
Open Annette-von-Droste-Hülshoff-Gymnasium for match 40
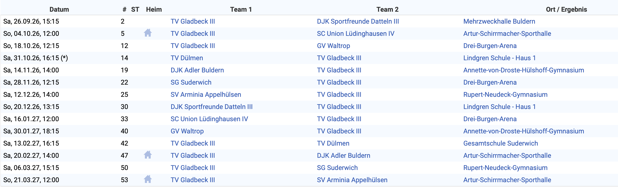pos(523,131)
